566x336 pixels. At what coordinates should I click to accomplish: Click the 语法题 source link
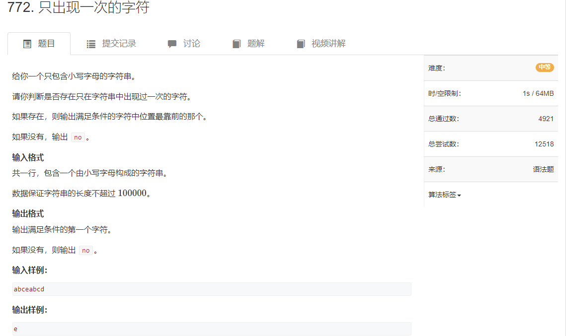pos(543,169)
